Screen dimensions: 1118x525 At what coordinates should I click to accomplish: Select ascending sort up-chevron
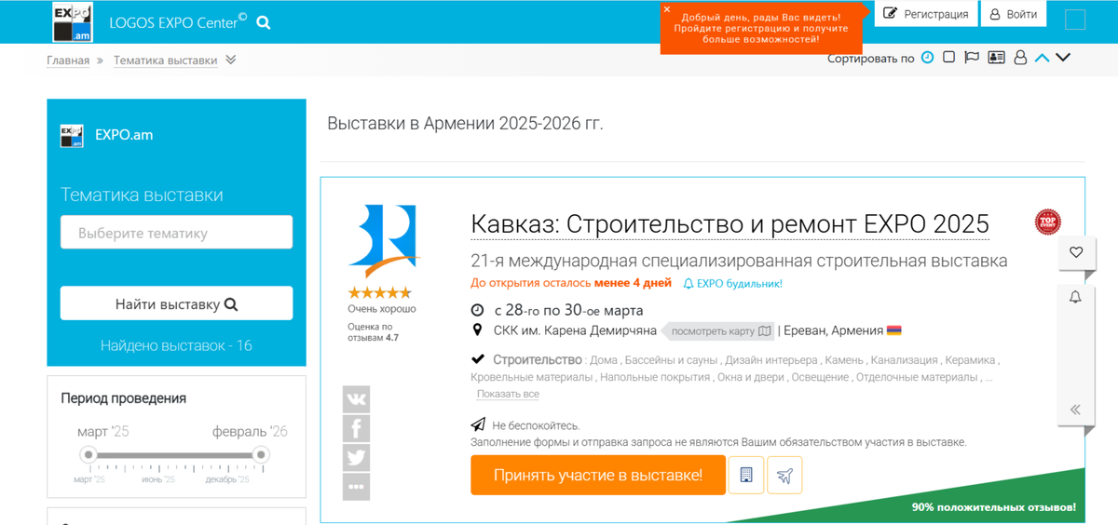[1043, 58]
